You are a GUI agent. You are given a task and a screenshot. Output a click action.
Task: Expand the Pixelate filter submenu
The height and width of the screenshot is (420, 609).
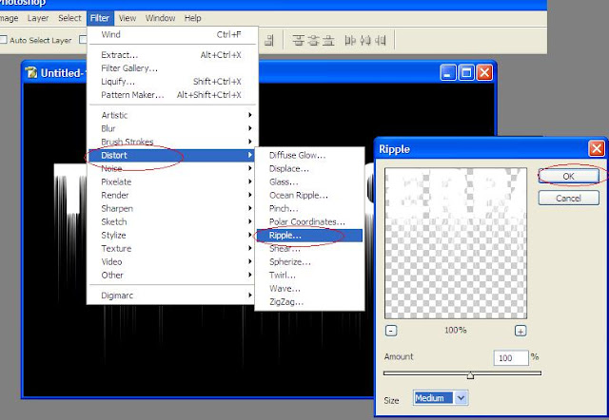coord(171,181)
